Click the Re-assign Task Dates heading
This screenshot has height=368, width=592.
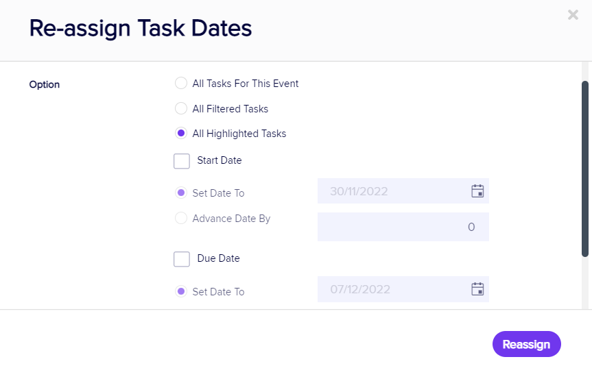click(141, 29)
